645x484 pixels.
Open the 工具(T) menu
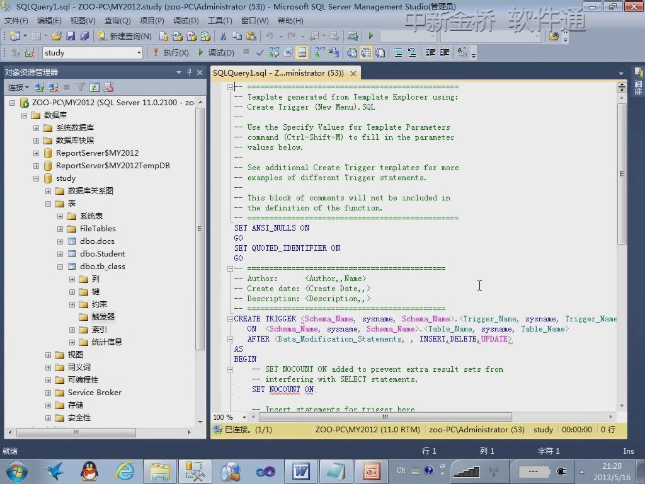(x=220, y=21)
